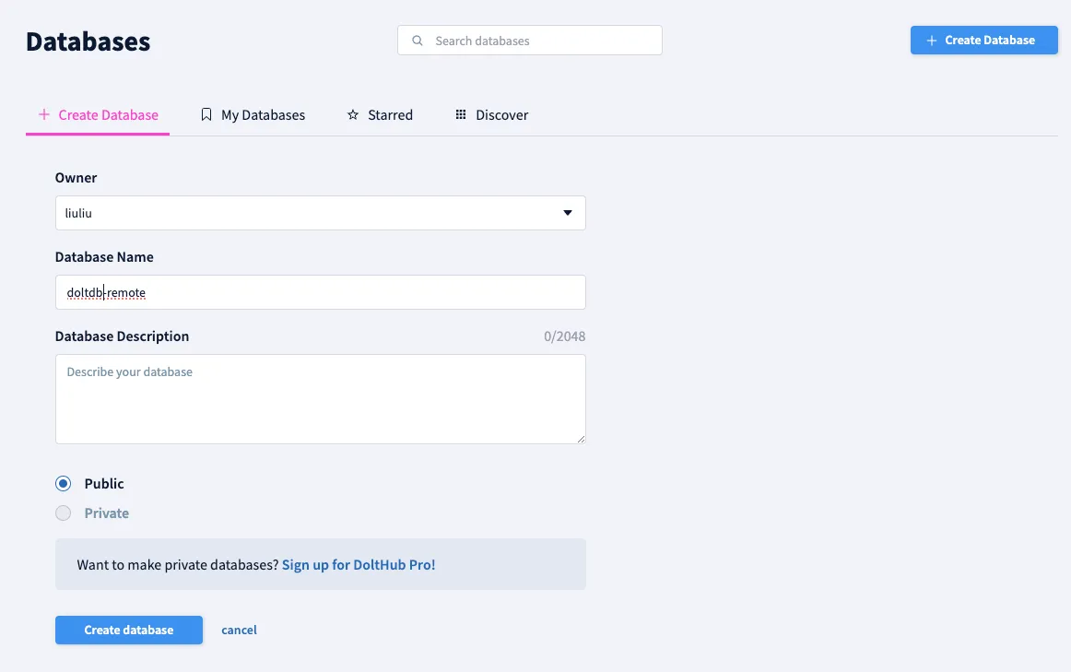Switch to the My Databases tab

pos(263,114)
